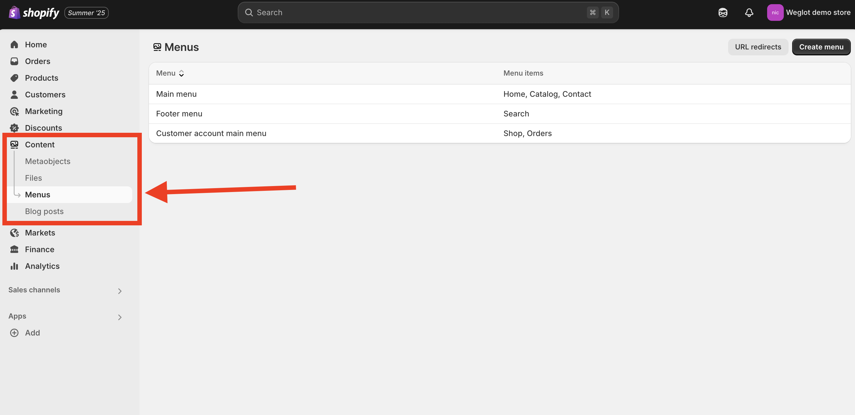This screenshot has width=855, height=415.
Task: Click the Customers person icon
Action: coord(14,95)
